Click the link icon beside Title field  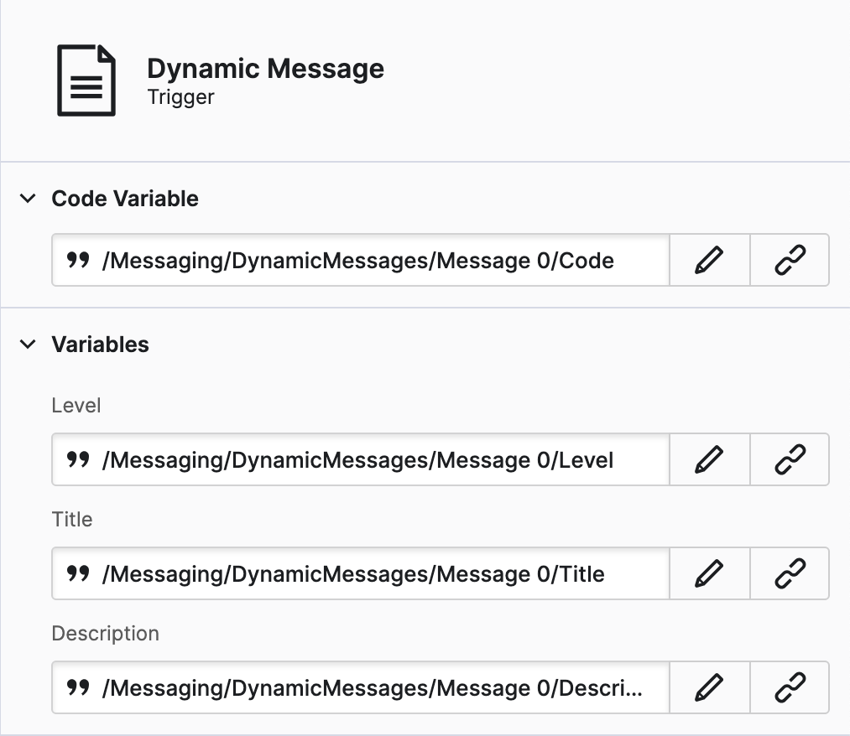pyautogui.click(x=790, y=573)
